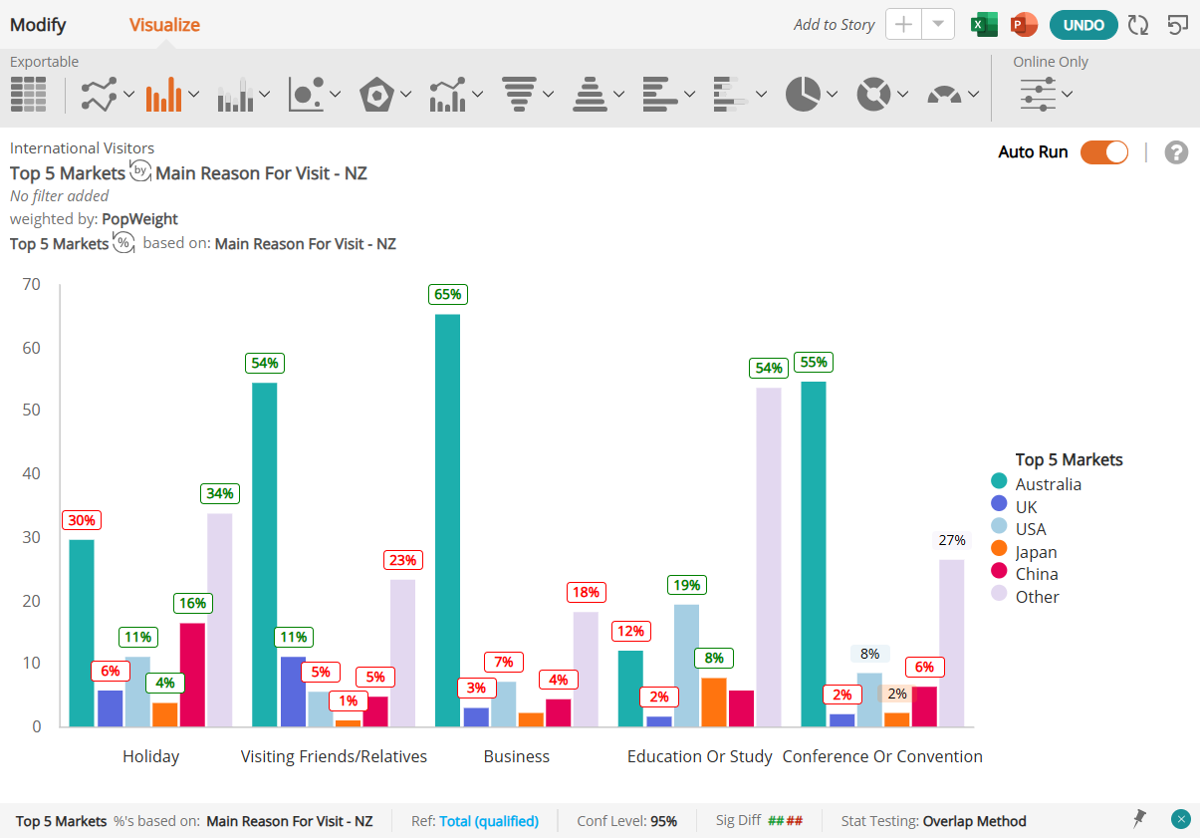Click the percent rotate icon beside Top 5 Markets
Screen dimensions: 1200x838
(x=123, y=242)
